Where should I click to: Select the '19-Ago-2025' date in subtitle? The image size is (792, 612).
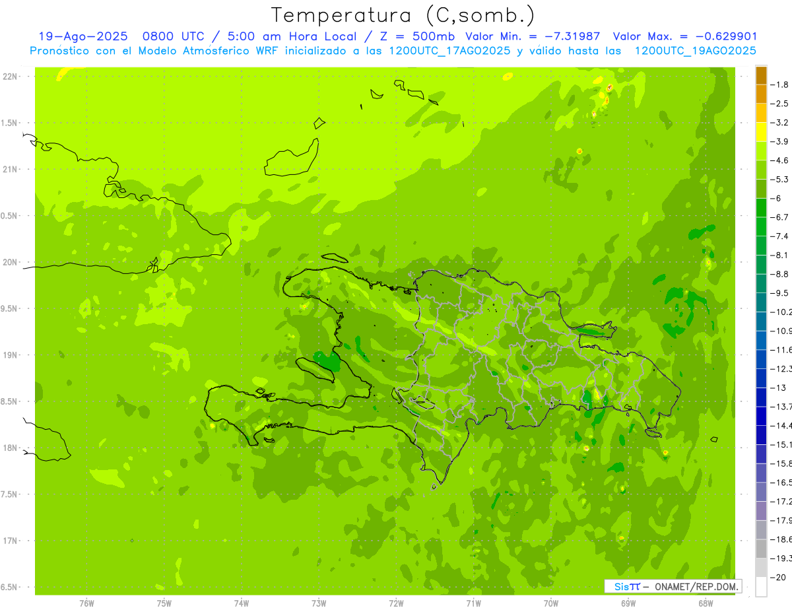coord(82,36)
